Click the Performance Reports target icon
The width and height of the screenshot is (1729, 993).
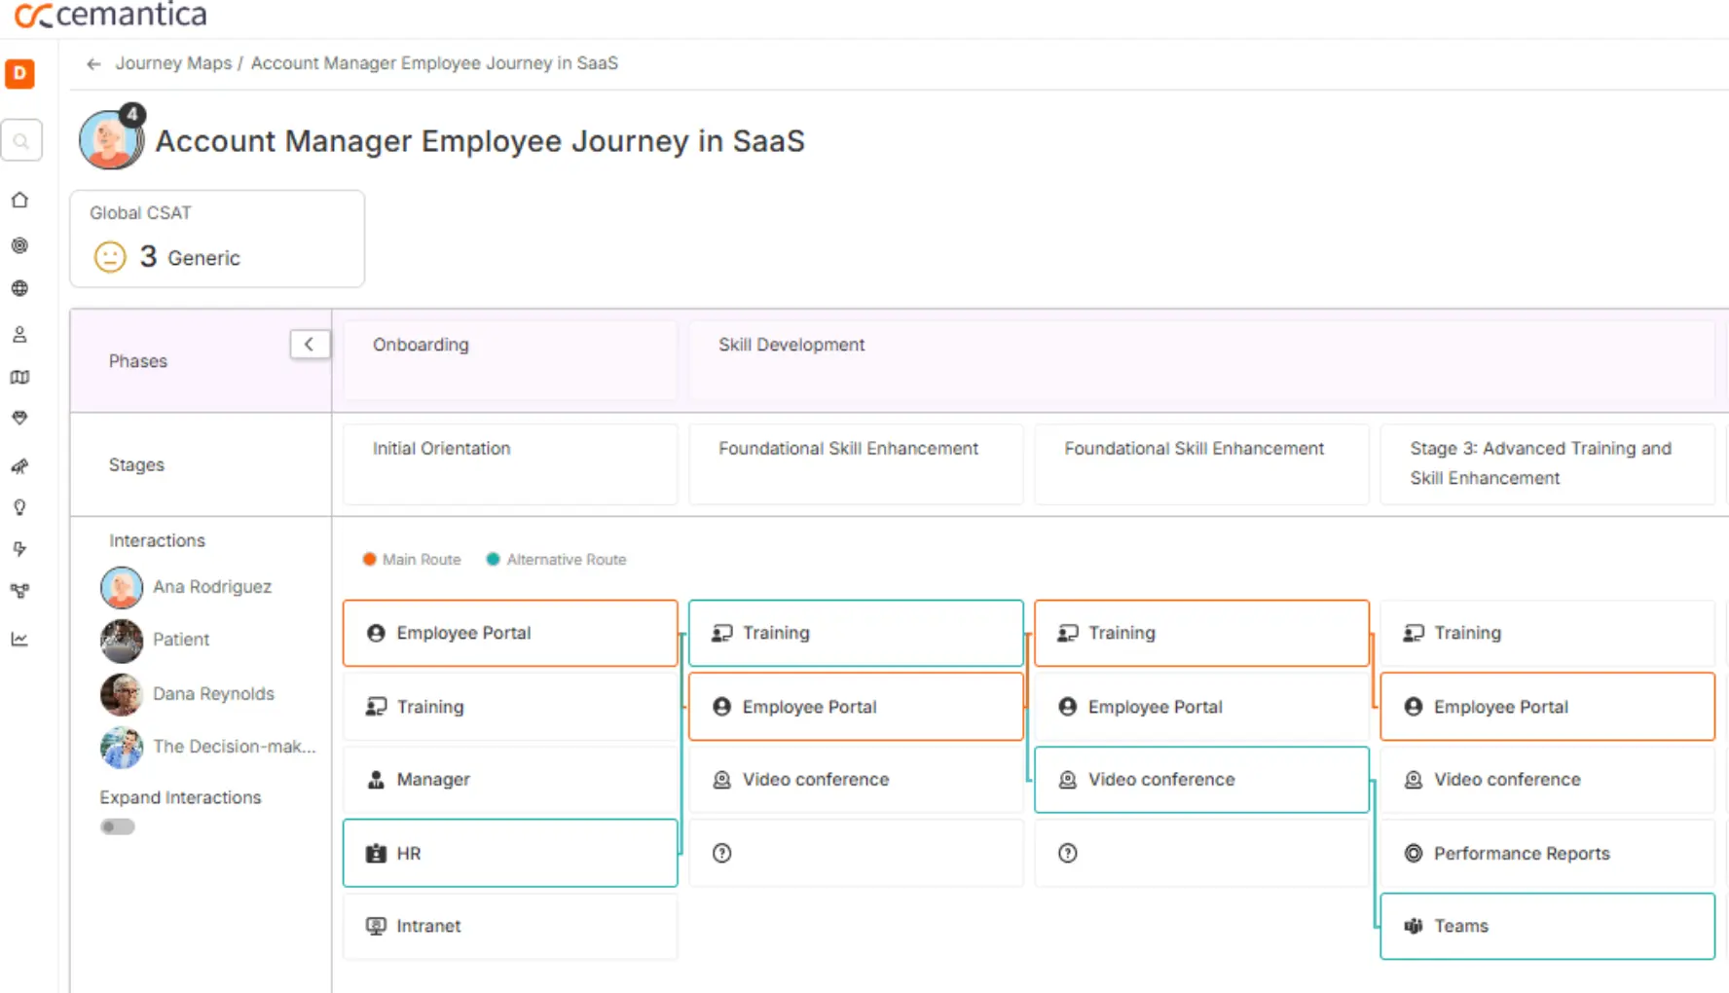tap(1414, 854)
